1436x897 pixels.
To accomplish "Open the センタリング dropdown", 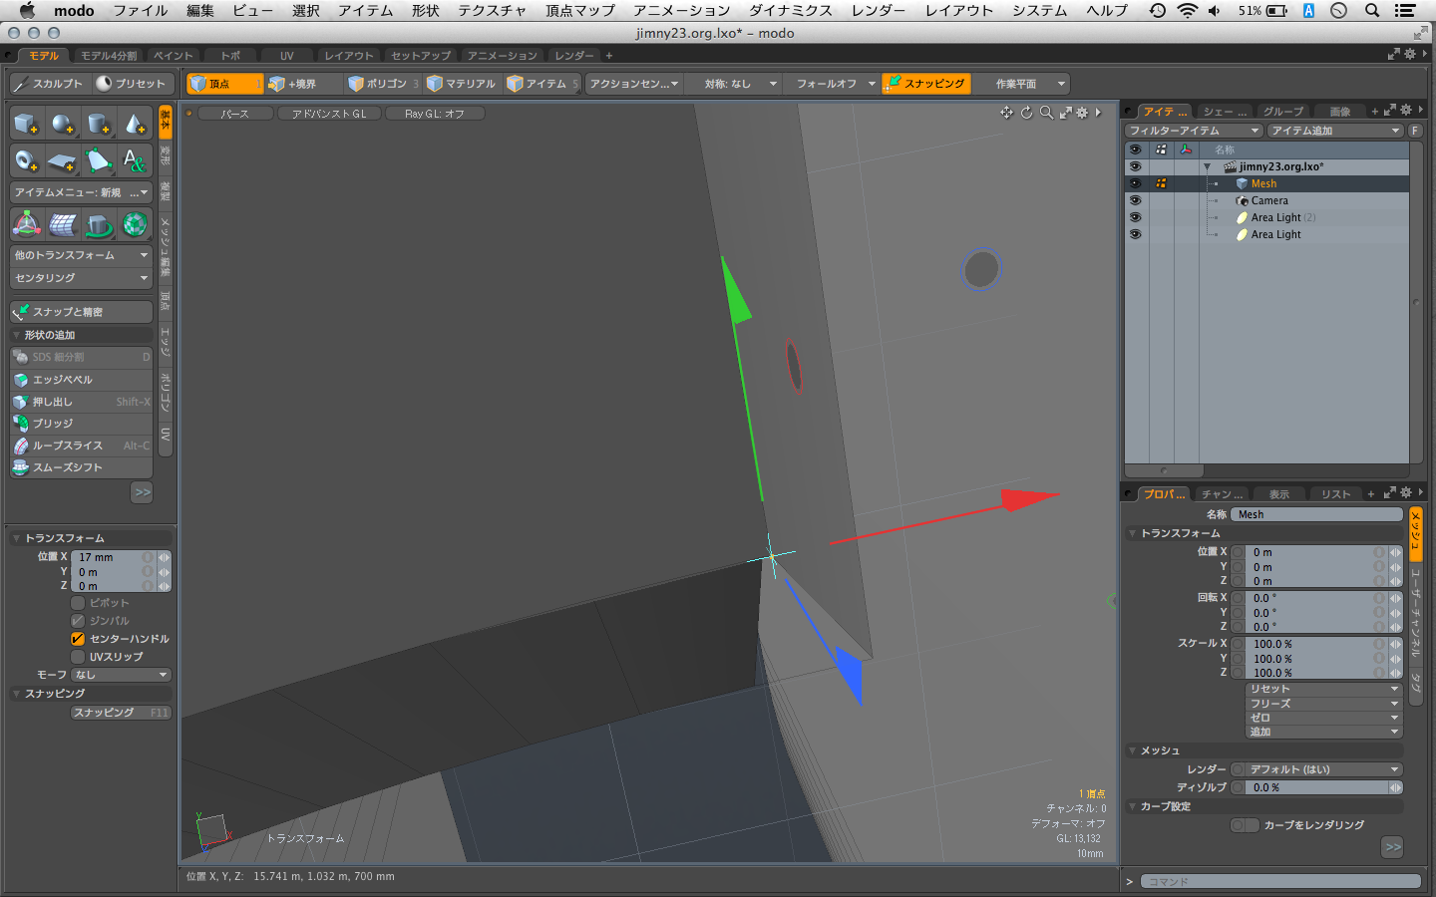I will click(82, 278).
